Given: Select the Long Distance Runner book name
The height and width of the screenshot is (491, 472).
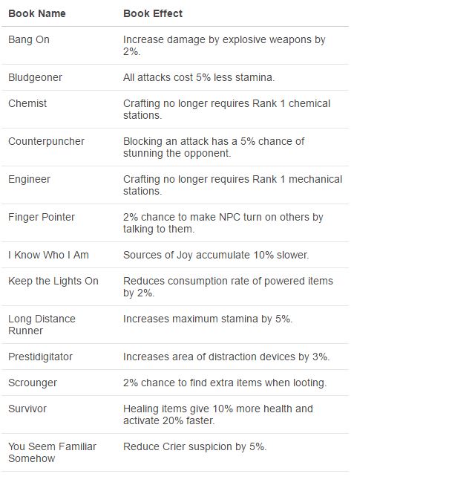Looking at the screenshot, I should 42,325.
